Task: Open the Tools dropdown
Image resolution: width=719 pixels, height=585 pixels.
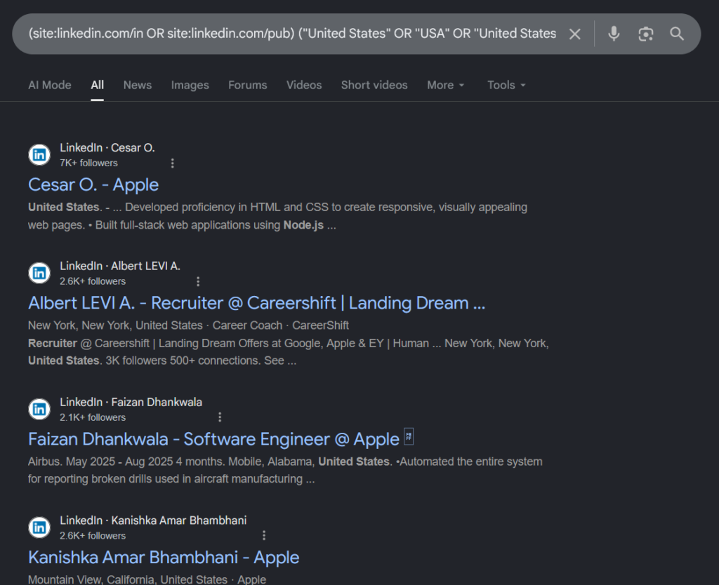Action: [x=506, y=85]
